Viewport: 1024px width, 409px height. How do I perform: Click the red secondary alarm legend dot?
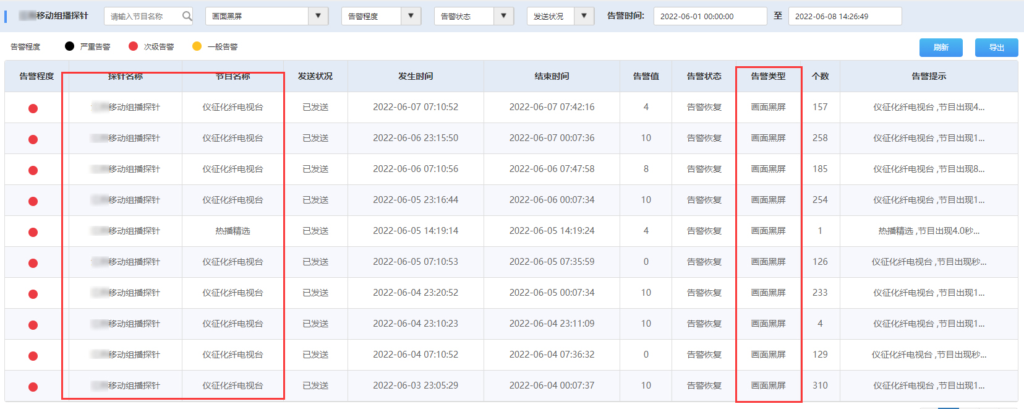[x=133, y=46]
